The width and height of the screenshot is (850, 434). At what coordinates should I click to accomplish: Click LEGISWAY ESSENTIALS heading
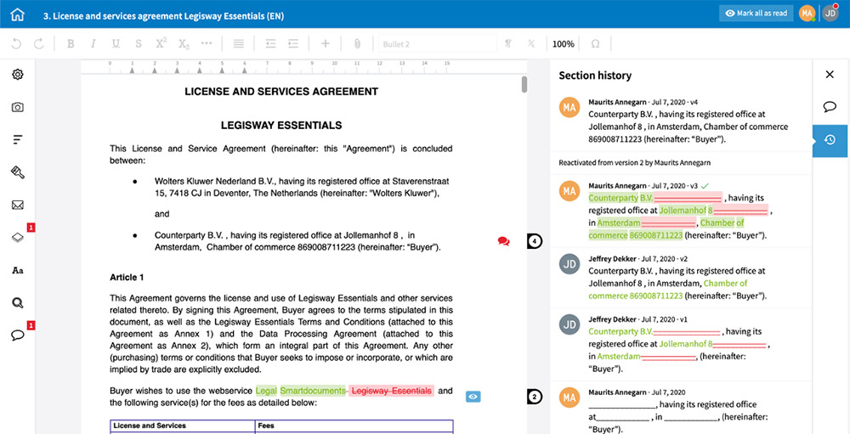pyautogui.click(x=280, y=126)
